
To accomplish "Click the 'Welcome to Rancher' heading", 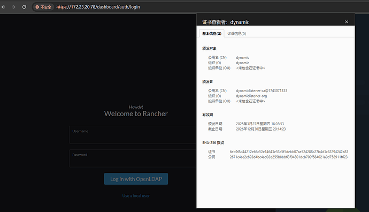I will 136,114.
